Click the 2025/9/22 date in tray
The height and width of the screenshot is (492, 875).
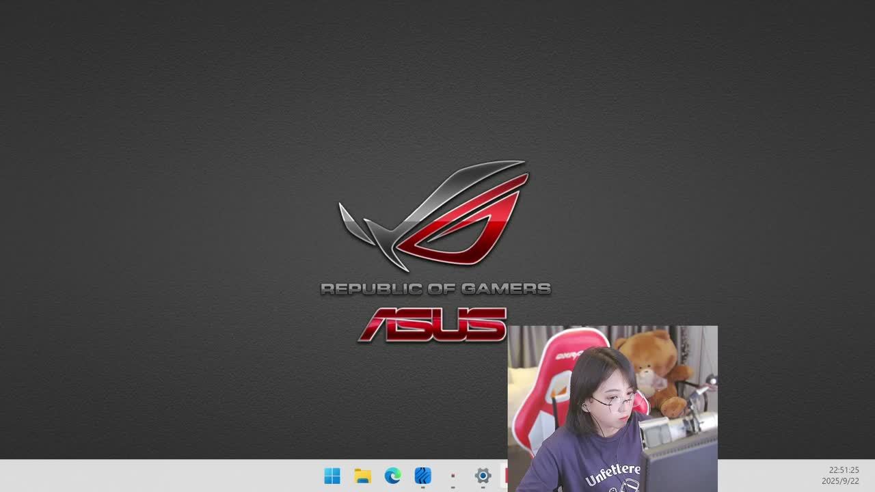pyautogui.click(x=840, y=481)
